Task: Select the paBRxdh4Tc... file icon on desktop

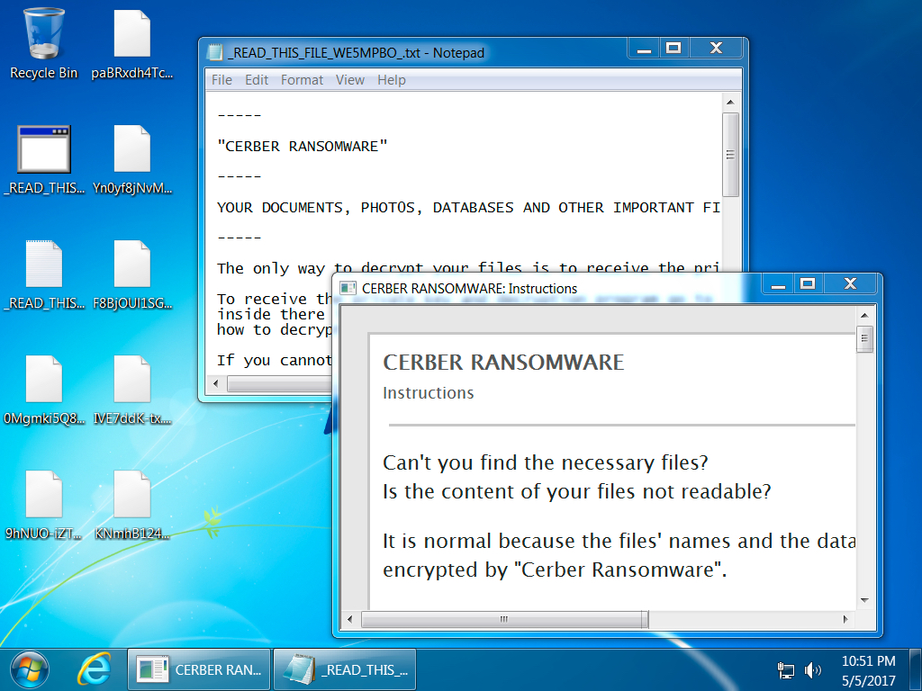Action: (132, 45)
